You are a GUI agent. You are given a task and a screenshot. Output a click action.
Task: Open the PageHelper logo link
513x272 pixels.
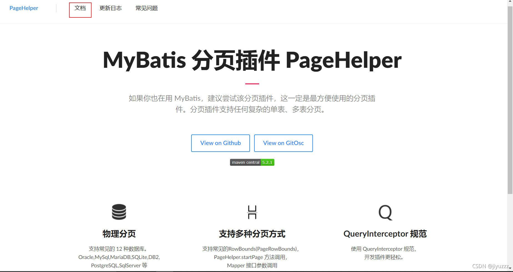pyautogui.click(x=24, y=8)
